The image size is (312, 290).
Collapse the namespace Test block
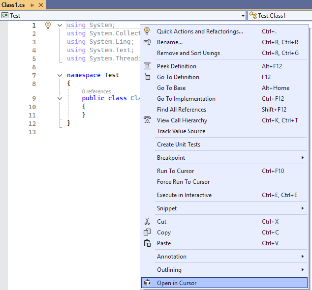60,76
